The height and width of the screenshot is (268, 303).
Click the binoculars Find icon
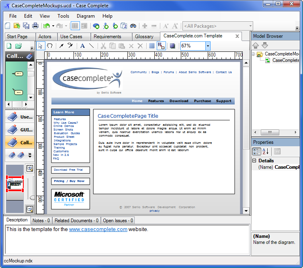[133, 26]
